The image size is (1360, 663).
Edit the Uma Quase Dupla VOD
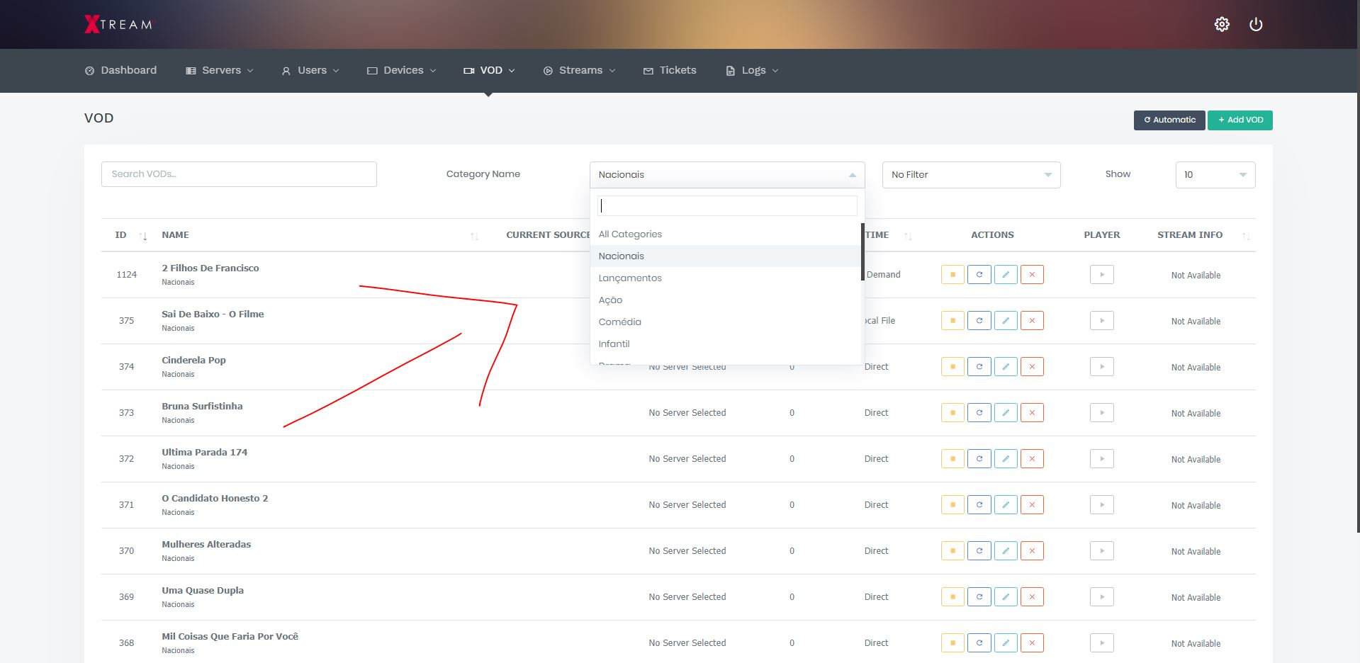[1006, 597]
